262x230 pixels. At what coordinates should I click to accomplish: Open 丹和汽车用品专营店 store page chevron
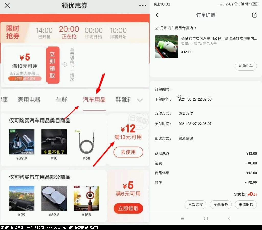tap(195, 28)
